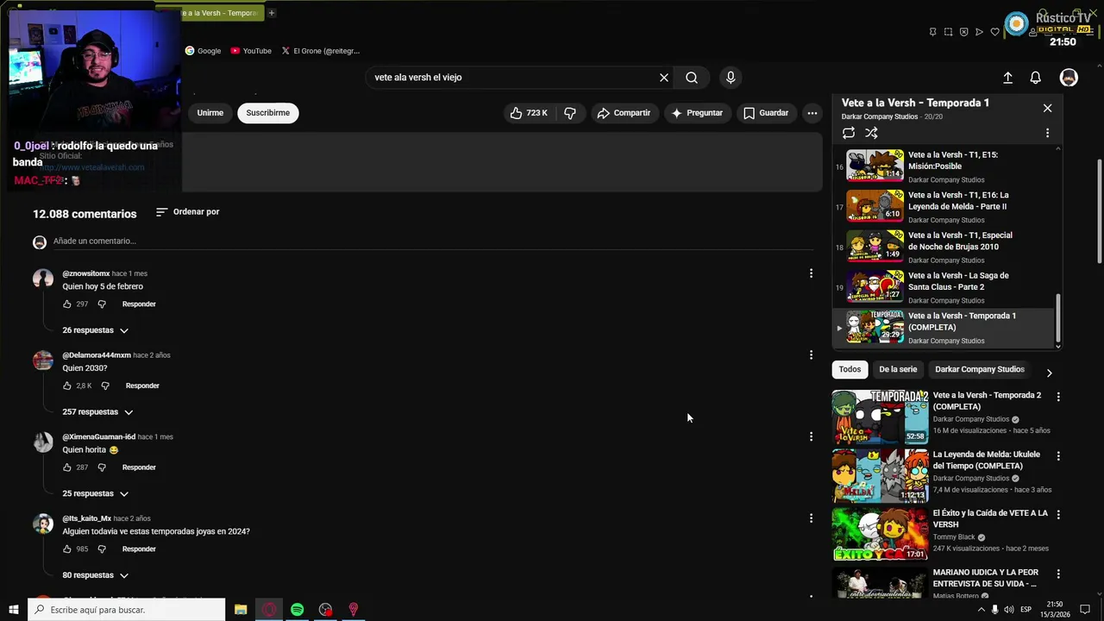Close the Vete a la Versh playlist panel
1104x621 pixels.
coord(1047,108)
